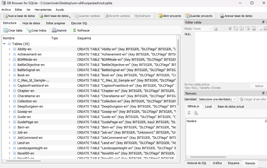Click the structure list vertical scrollbar
267x168 pixels.
point(178,78)
